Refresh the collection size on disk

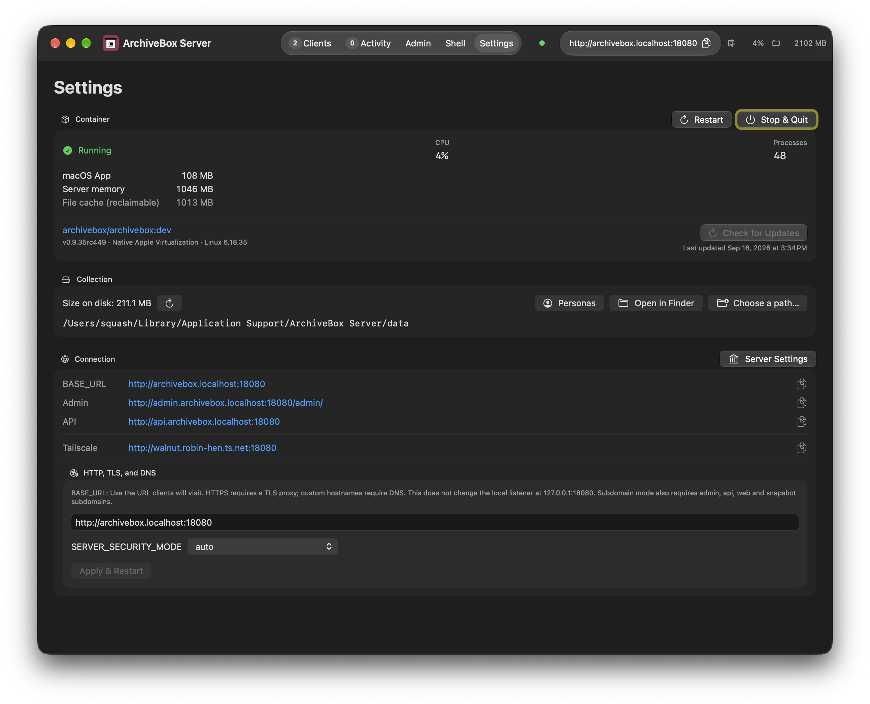click(169, 303)
